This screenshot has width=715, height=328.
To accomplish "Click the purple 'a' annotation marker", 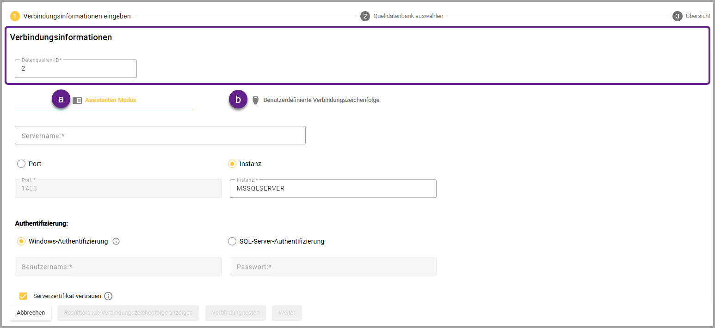I will click(x=61, y=99).
